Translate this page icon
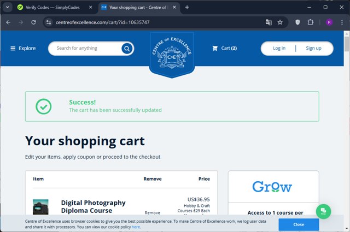Image resolution: width=350 pixels, height=232 pixels. pyautogui.click(x=269, y=22)
